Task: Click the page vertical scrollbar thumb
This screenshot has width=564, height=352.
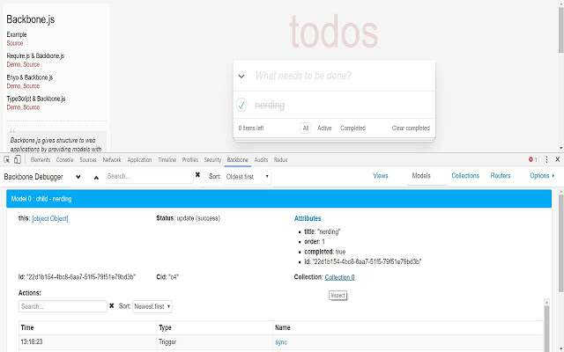Action: [560, 31]
